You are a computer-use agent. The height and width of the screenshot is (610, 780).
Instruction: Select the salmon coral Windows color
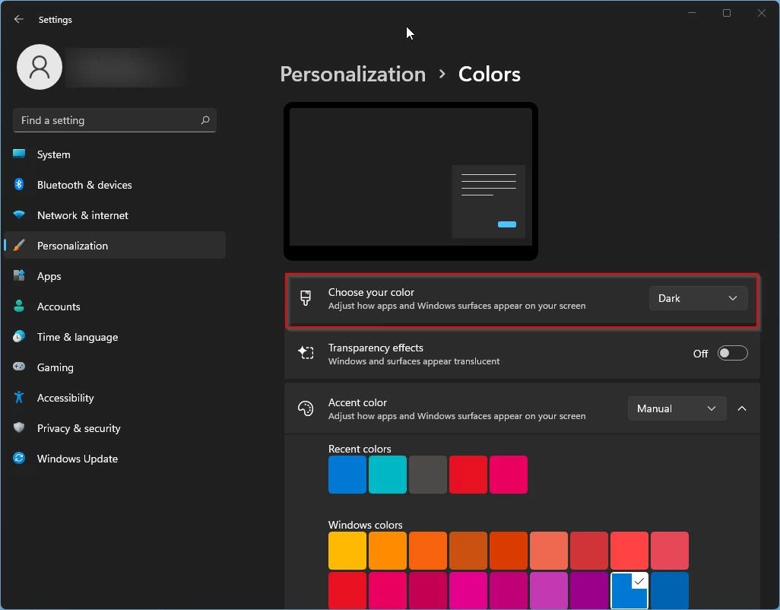[x=549, y=551]
